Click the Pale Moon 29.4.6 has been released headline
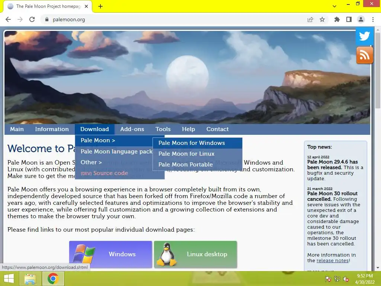381x286 pixels. [332, 165]
